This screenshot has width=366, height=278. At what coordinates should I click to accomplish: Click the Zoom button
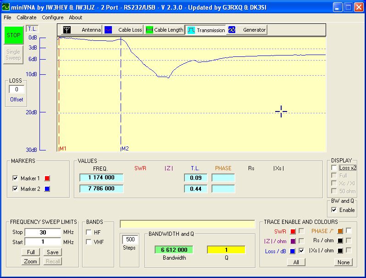[31, 261]
